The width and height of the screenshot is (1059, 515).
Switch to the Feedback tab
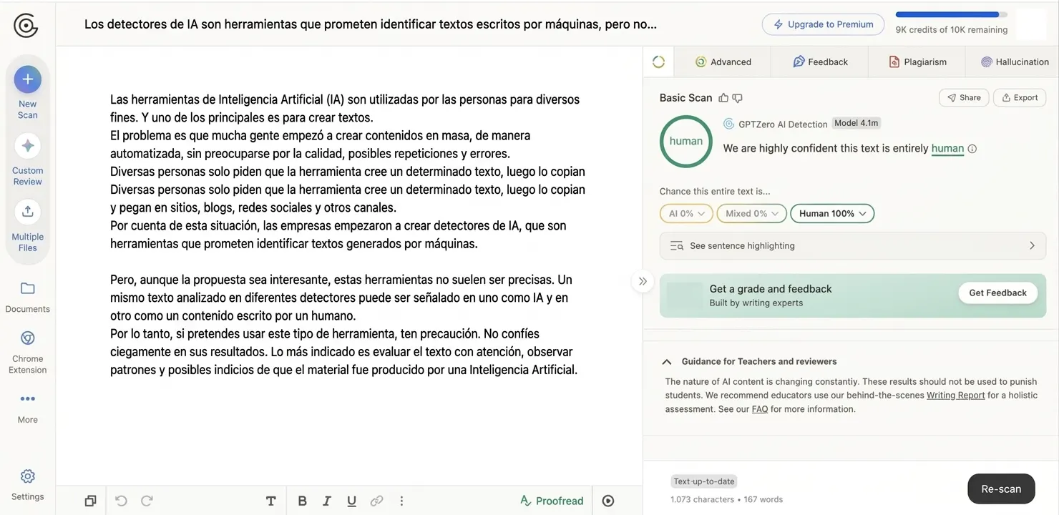point(820,62)
